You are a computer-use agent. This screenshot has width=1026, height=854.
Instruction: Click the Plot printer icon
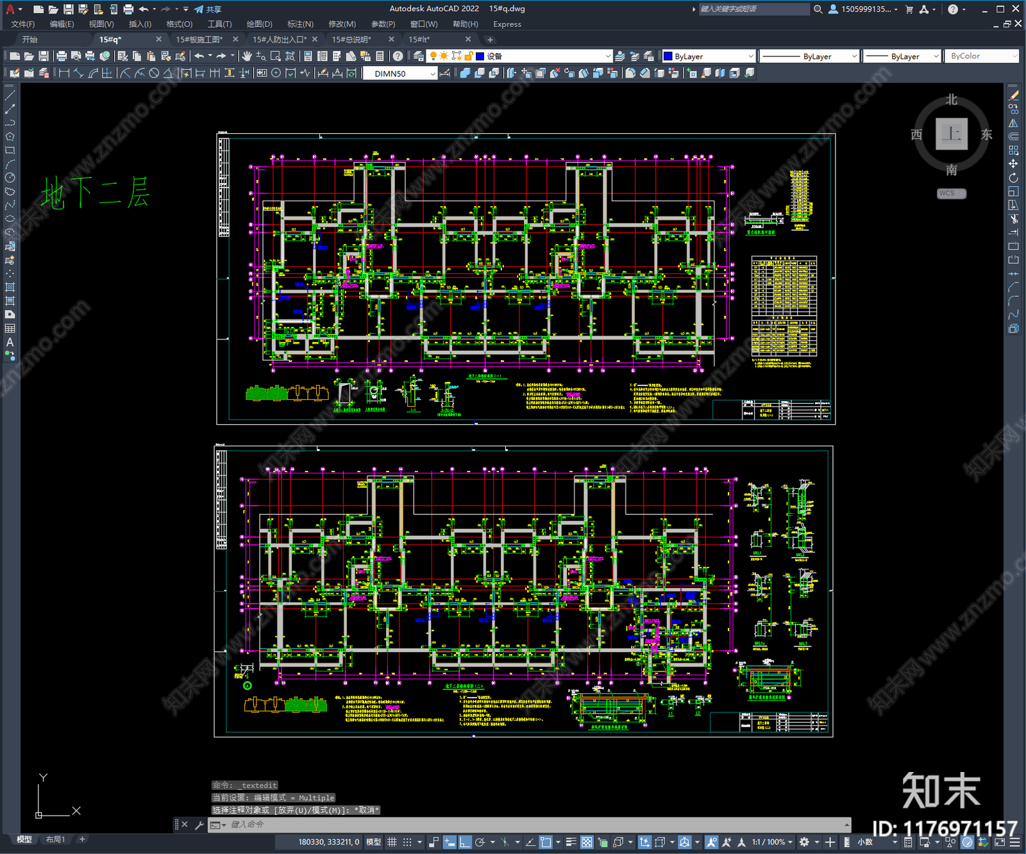[62, 56]
